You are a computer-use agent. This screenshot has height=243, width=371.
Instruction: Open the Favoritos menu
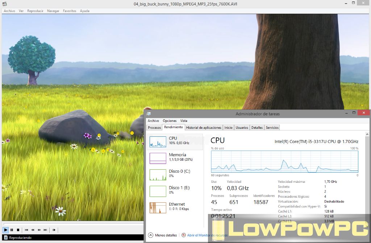pyautogui.click(x=69, y=11)
